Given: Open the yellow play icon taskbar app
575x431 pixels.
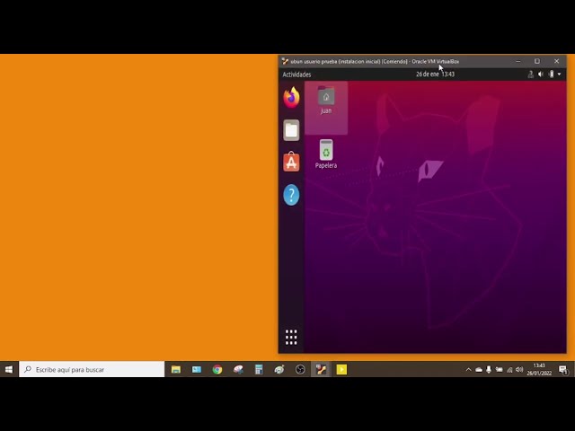Looking at the screenshot, I should click(341, 369).
